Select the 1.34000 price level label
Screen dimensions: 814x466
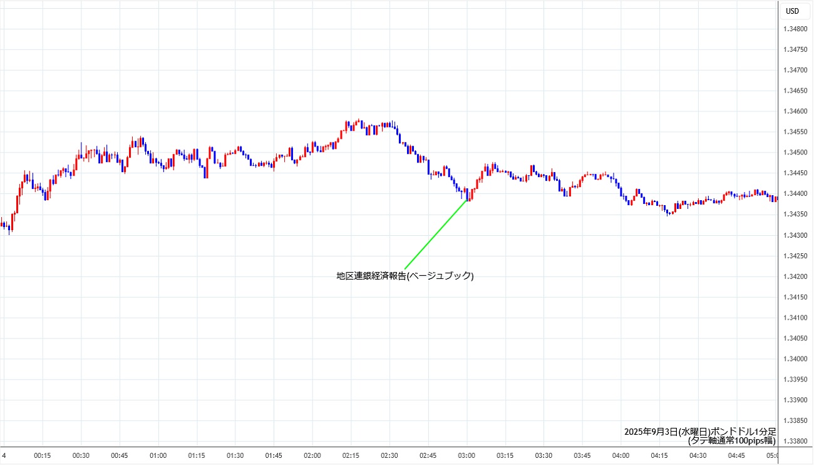click(795, 359)
